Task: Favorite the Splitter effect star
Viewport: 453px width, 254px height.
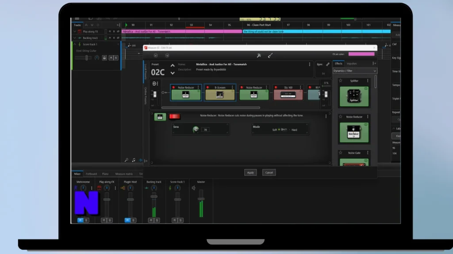Action: click(x=340, y=81)
